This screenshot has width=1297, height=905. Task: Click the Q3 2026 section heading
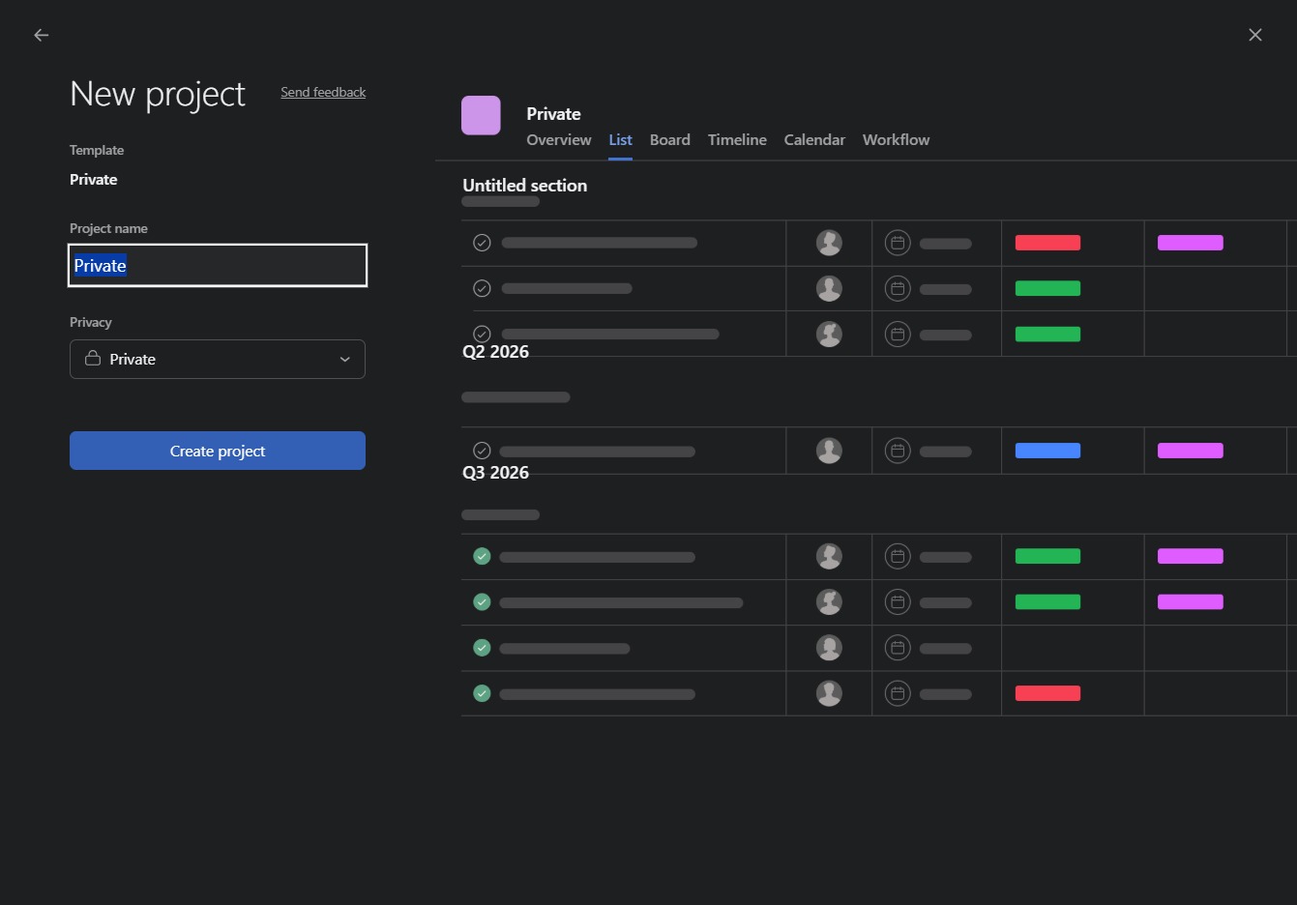click(x=496, y=473)
